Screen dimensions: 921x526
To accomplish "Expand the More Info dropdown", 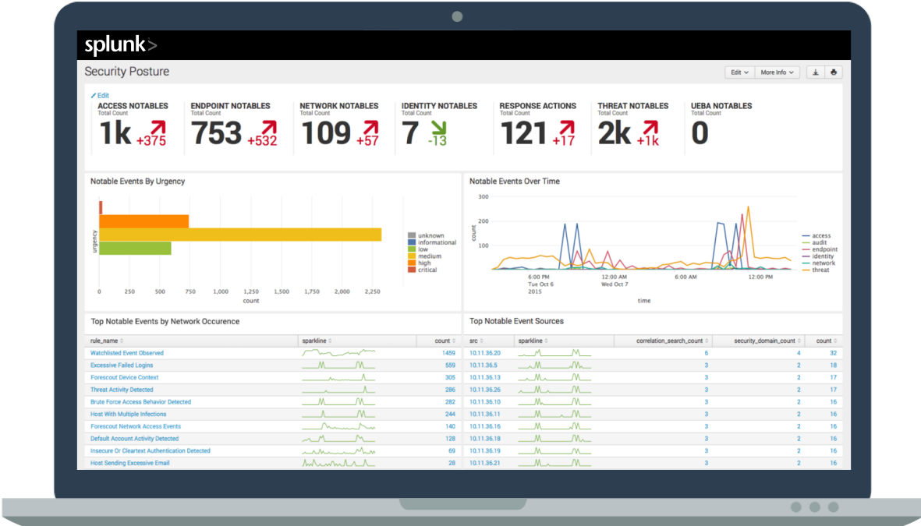I will tap(778, 72).
